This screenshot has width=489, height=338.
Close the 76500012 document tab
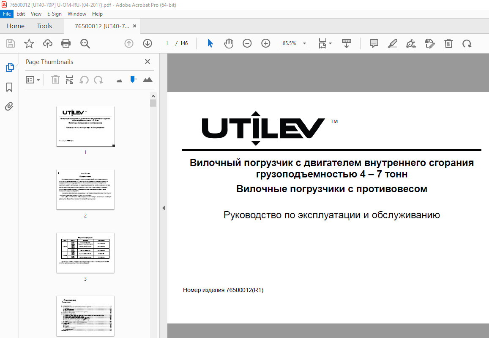coord(135,26)
